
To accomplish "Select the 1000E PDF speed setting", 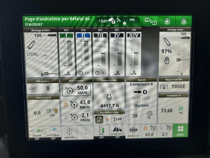I will coord(178,87).
